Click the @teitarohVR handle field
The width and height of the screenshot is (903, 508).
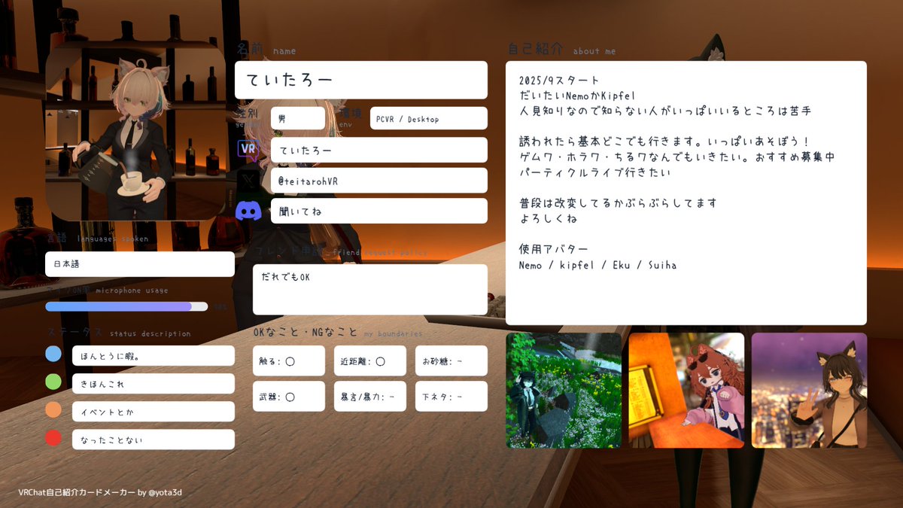(379, 181)
